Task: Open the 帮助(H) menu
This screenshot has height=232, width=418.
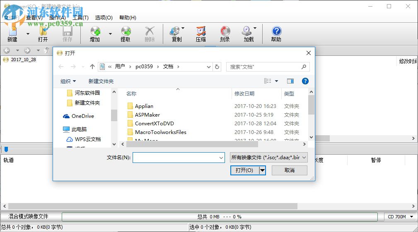Action: coord(128,17)
